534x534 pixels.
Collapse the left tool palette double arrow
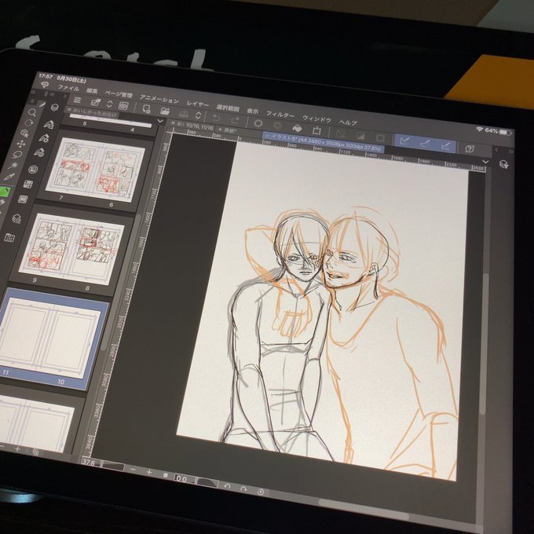tap(33, 92)
